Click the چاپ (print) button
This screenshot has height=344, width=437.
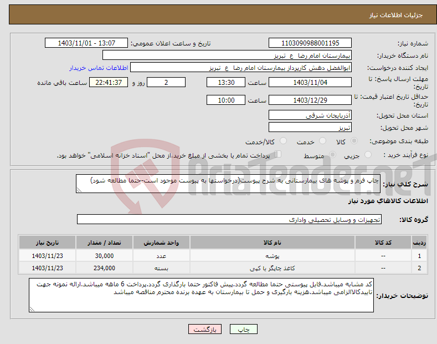(243, 330)
